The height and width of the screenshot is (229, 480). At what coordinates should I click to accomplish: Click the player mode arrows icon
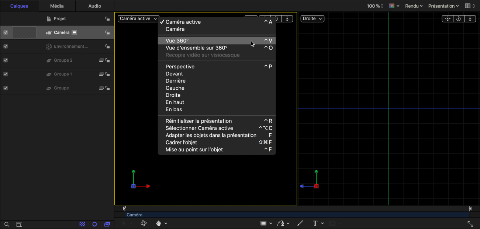click(470, 224)
